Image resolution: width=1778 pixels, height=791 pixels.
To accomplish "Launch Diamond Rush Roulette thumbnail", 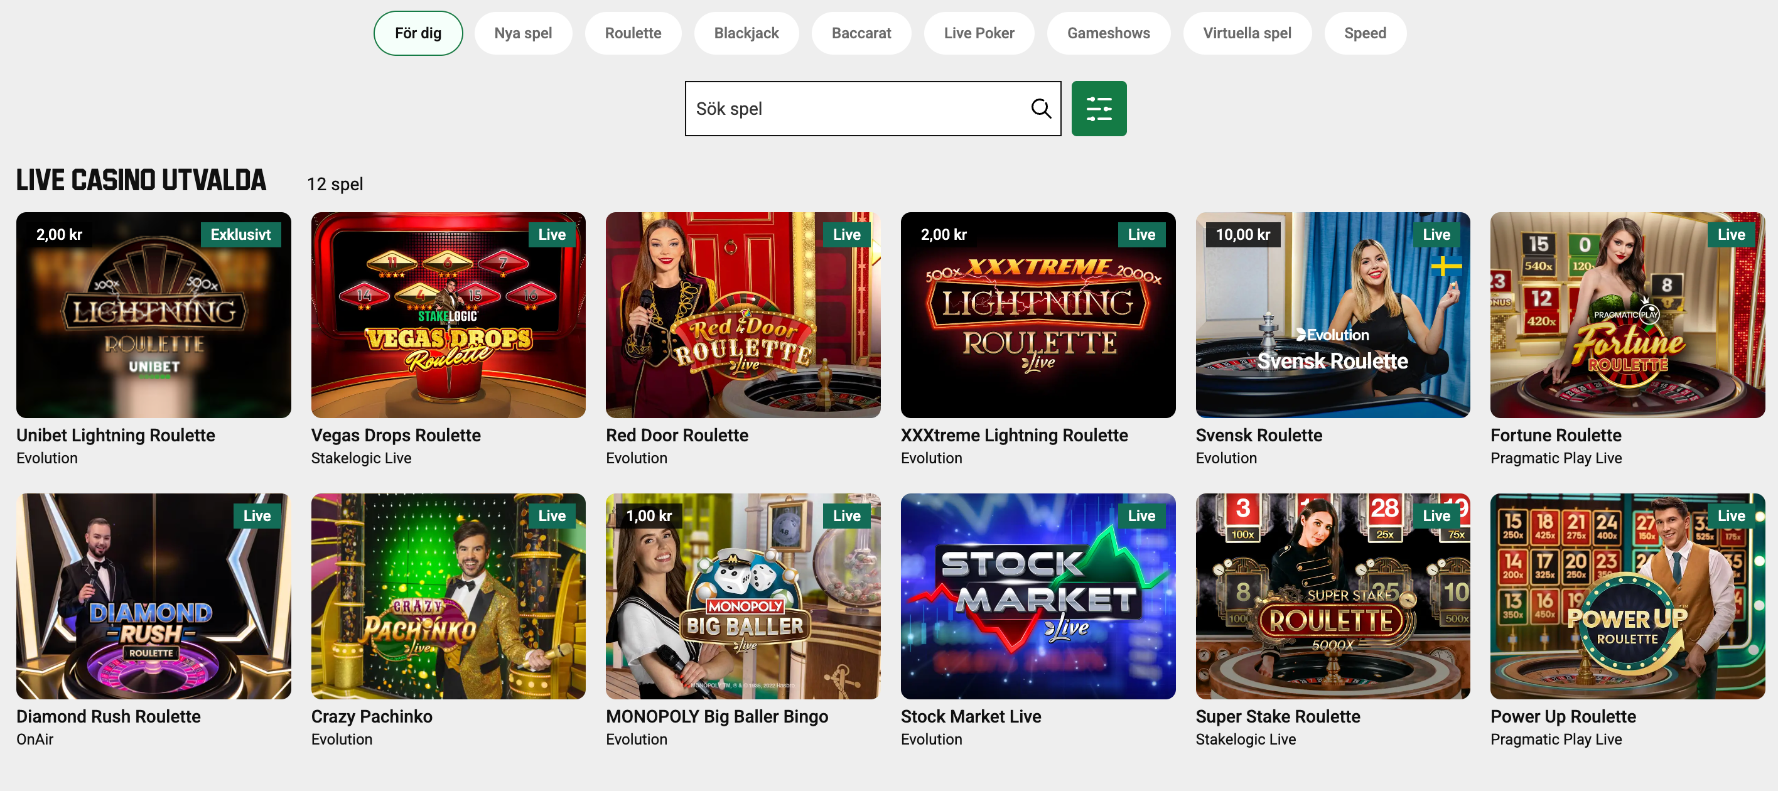I will (x=153, y=596).
